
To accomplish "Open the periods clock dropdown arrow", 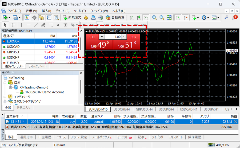I will pos(208,18).
